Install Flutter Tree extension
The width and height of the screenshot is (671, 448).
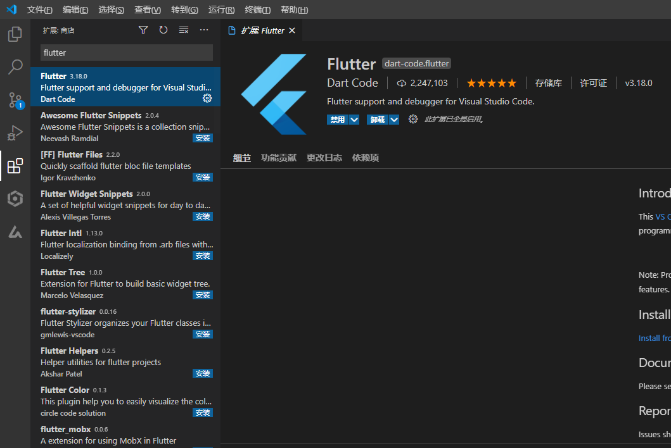(x=203, y=295)
